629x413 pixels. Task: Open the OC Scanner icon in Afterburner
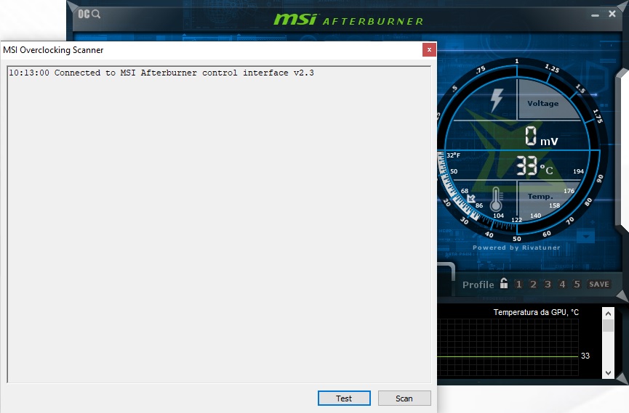[89, 14]
